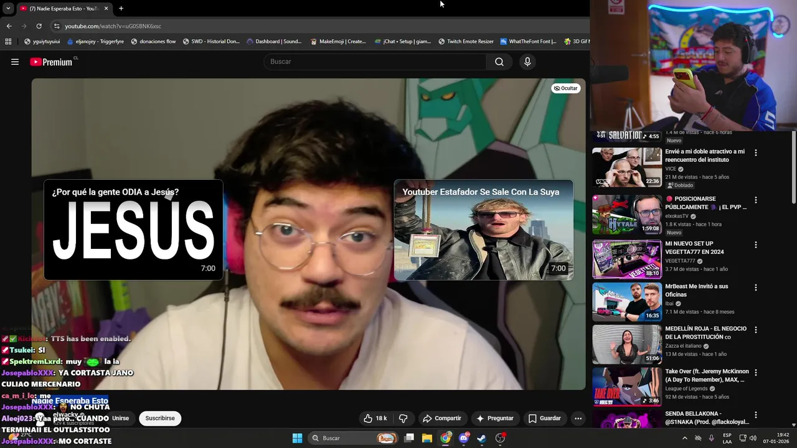Join the channel with Unirse

point(120,418)
